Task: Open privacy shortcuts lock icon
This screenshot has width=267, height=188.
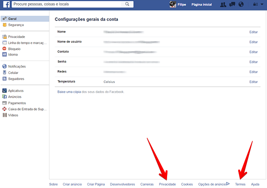Action: pos(255,4)
